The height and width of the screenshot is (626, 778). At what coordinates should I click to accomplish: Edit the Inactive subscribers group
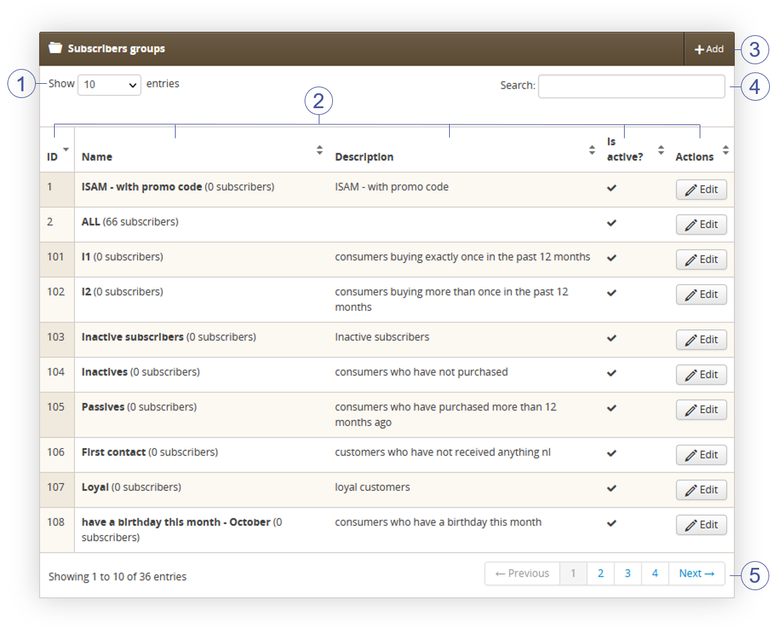pyautogui.click(x=701, y=340)
